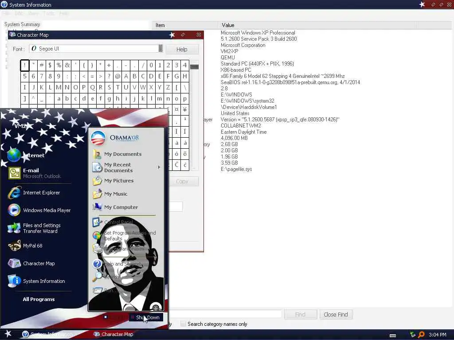Select value 'E:\WINDOWS\system32'
The height and width of the screenshot is (340, 454).
247,101
